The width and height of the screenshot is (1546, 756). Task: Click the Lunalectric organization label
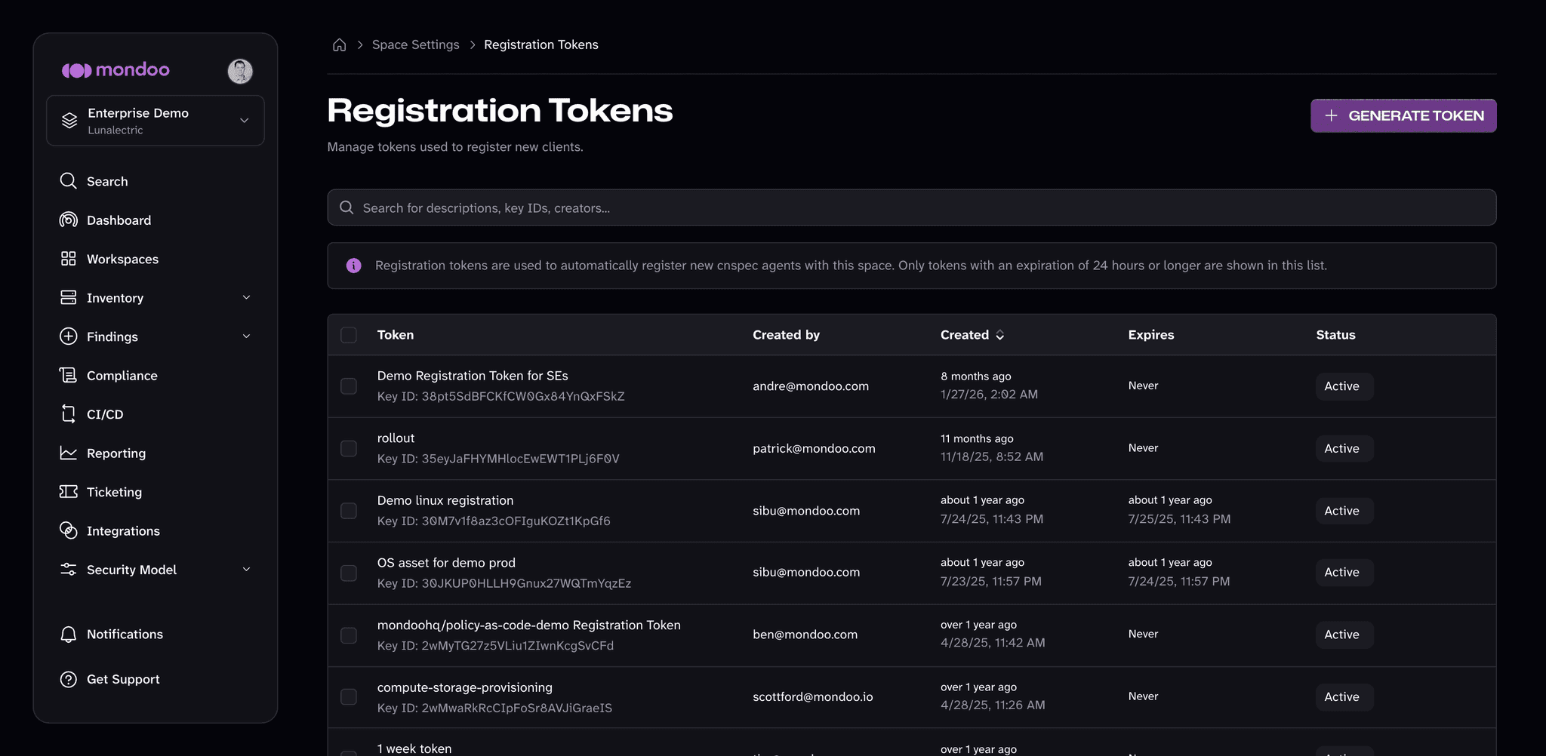point(115,131)
